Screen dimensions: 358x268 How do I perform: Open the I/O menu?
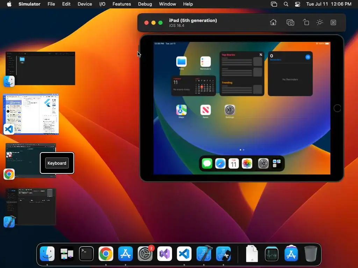tap(102, 4)
